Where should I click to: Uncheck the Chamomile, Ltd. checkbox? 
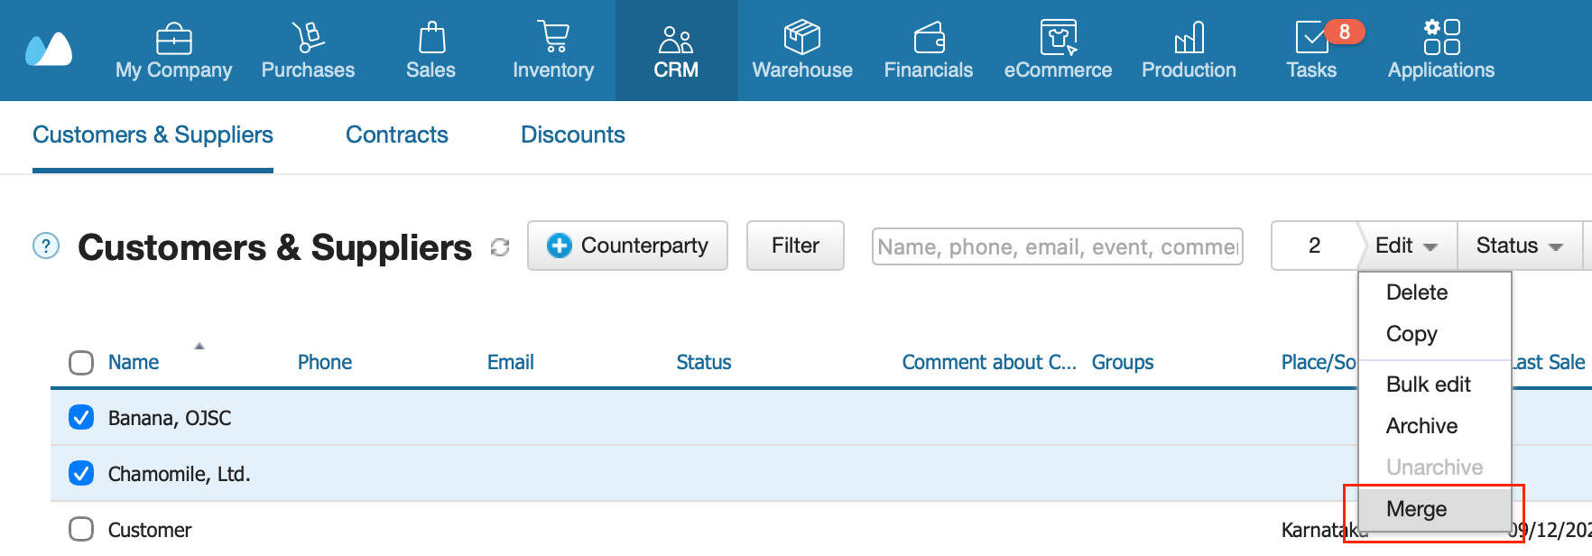pos(81,473)
